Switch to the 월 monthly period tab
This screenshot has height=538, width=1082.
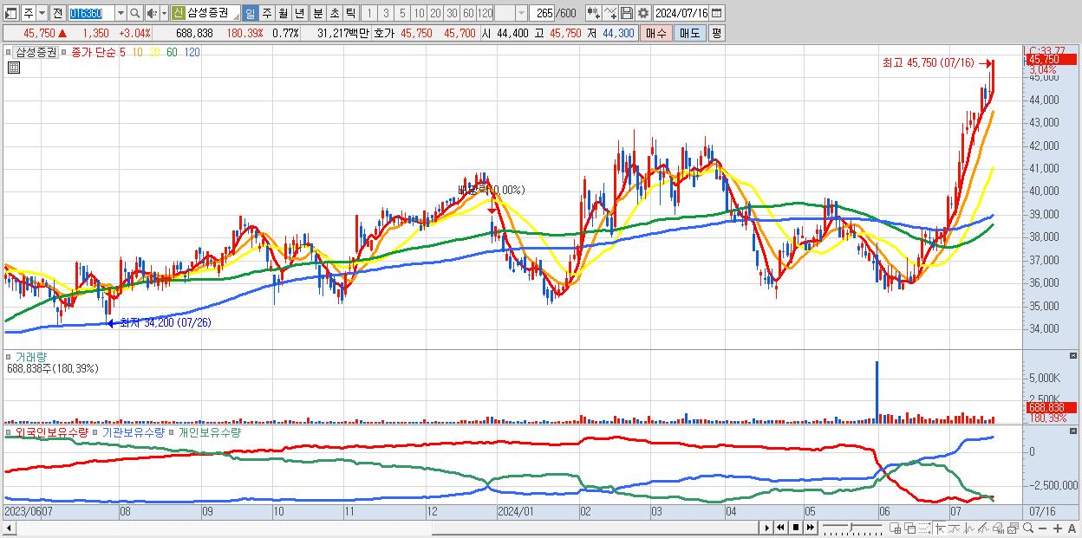click(283, 13)
